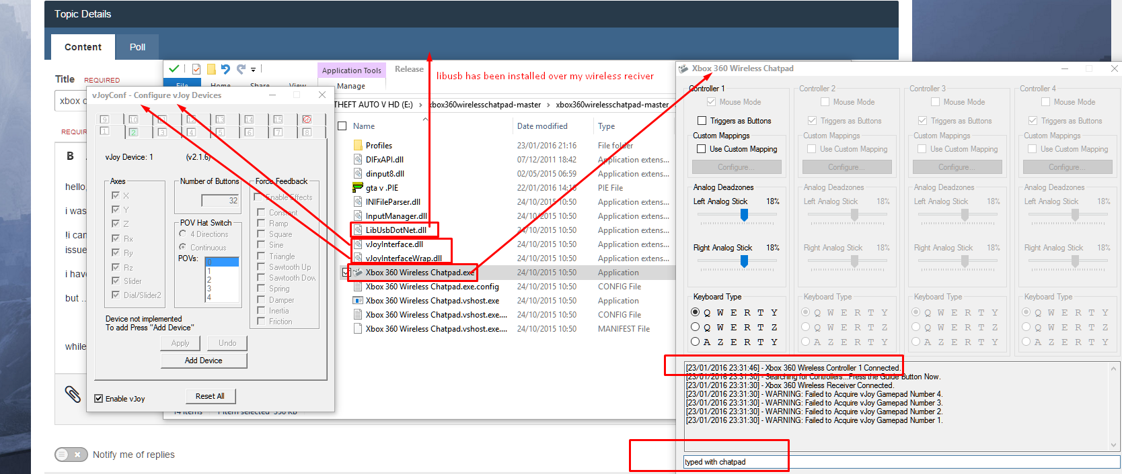The height and width of the screenshot is (474, 1122).
Task: Click the Chatpad.vshost.exe application icon
Action: 358,301
